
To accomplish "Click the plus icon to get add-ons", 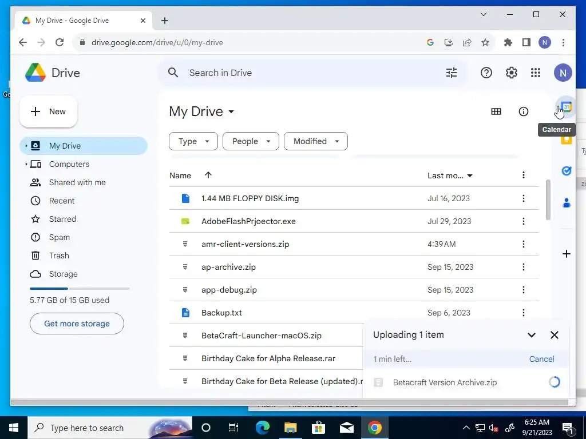I will click(x=566, y=254).
